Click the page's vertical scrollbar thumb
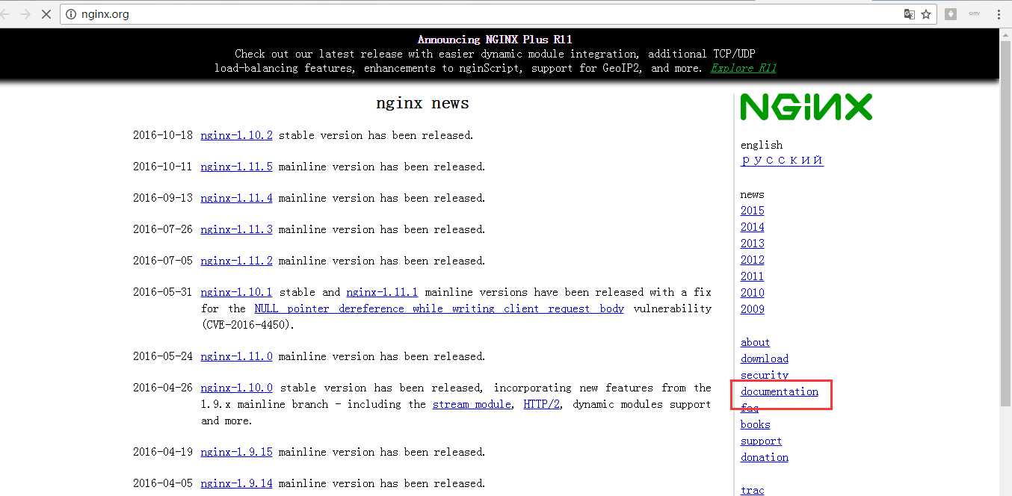Image resolution: width=1012 pixels, height=496 pixels. (x=1005, y=224)
